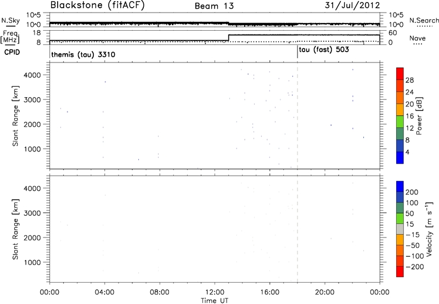Click the '08:00' time tick label

point(160,292)
